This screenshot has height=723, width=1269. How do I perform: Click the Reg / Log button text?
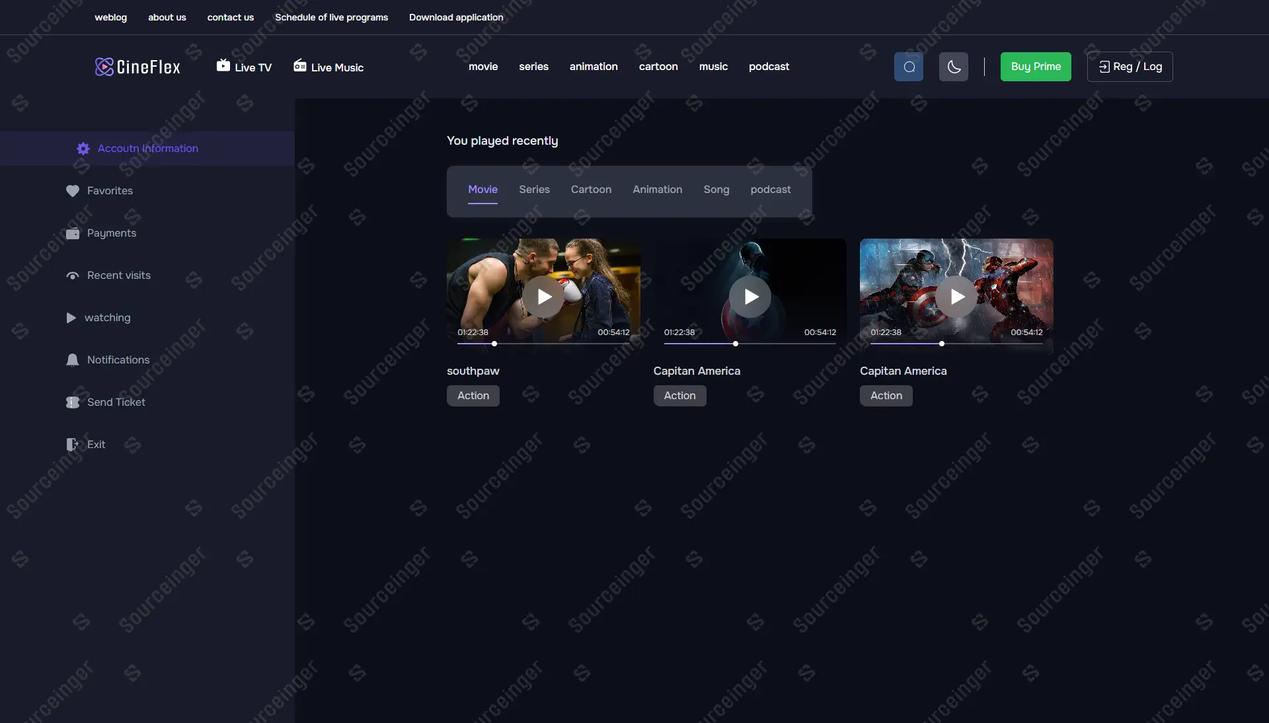[1137, 67]
